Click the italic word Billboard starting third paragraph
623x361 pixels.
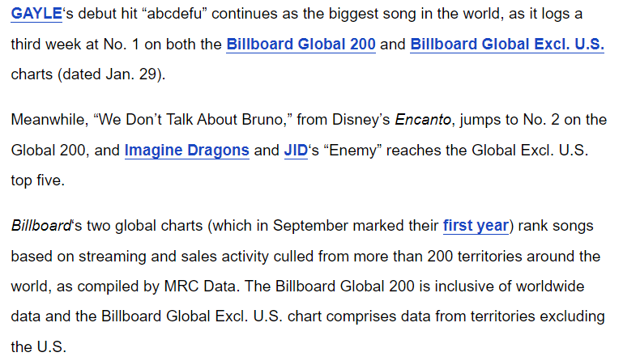(41, 226)
